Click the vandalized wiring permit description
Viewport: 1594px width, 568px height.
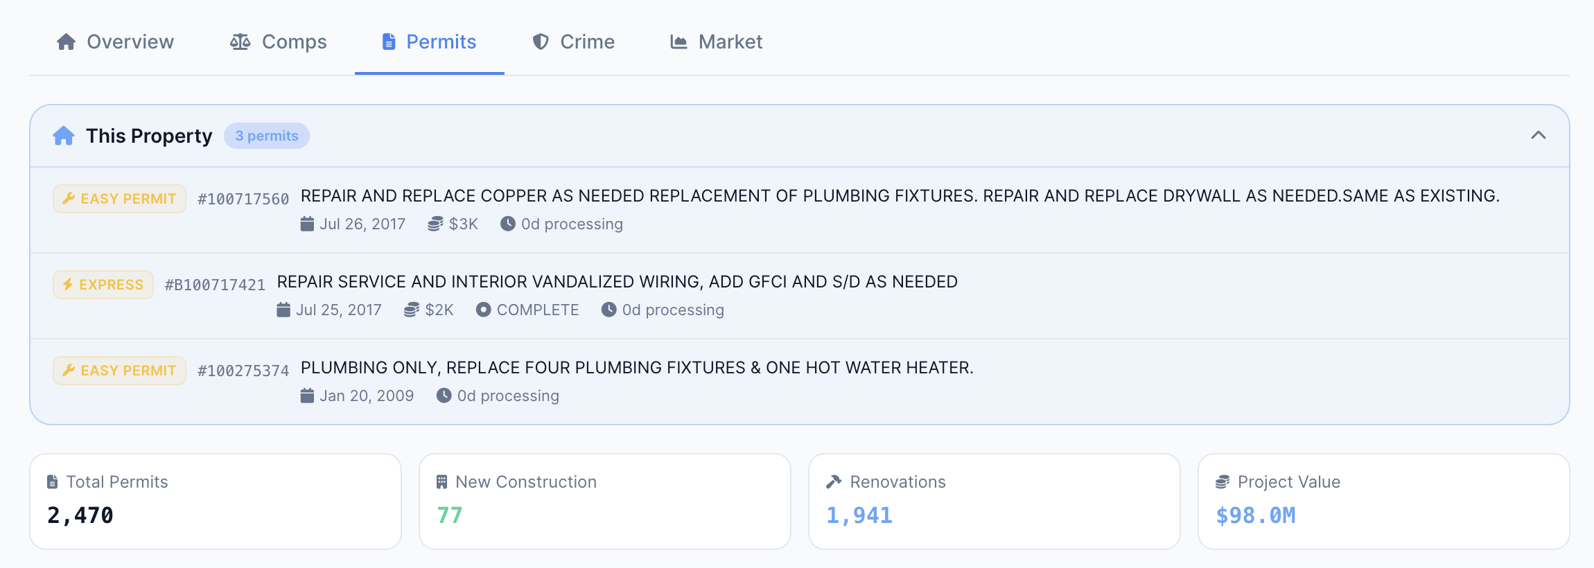[x=618, y=282]
